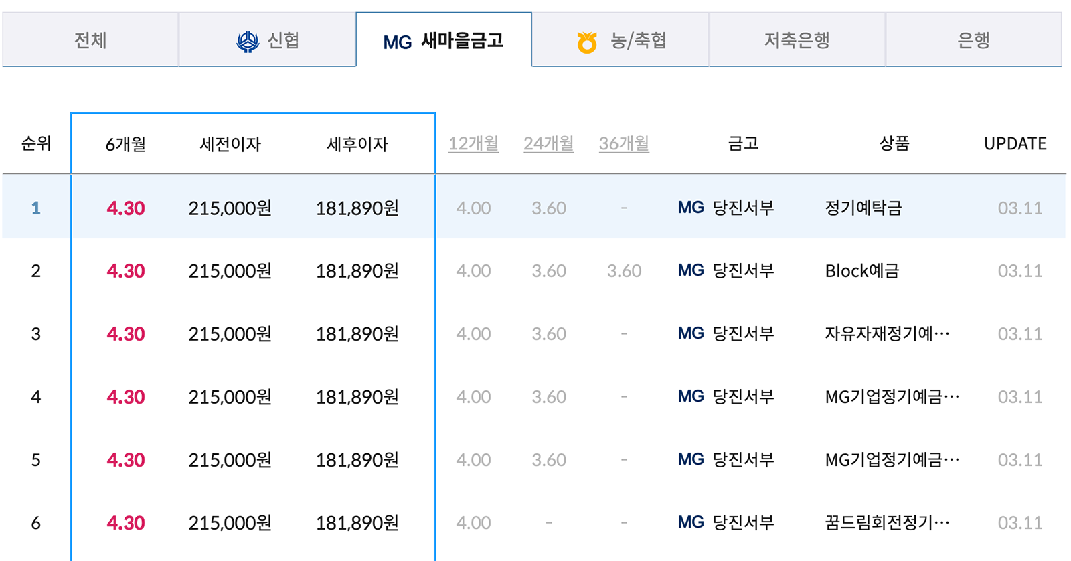This screenshot has width=1071, height=561.
Task: Click the MG icon in the 정기예탁금 row
Action: [691, 208]
